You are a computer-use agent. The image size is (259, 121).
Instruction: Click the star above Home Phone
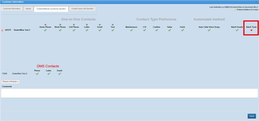click(45, 24)
